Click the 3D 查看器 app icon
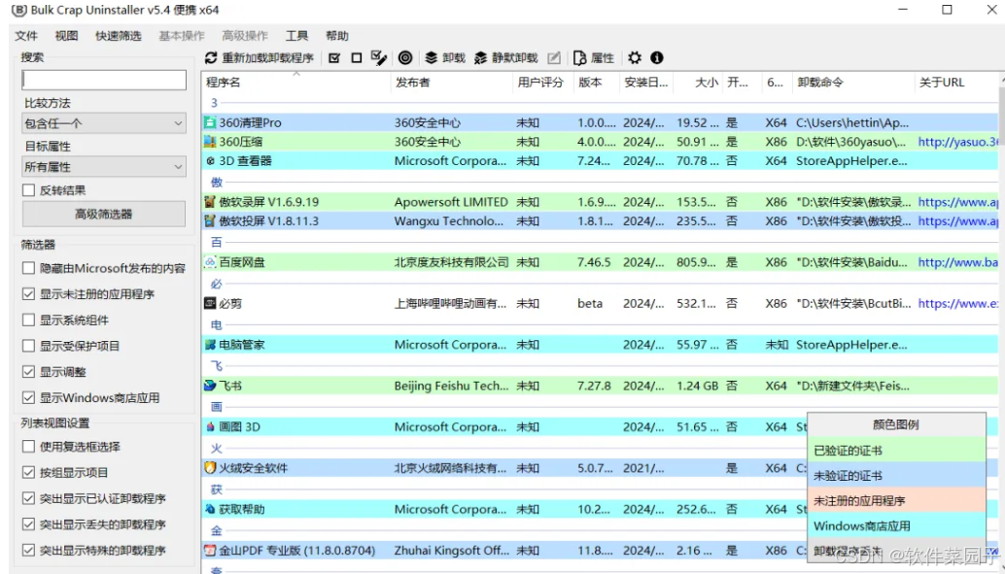The height and width of the screenshot is (574, 1005). [x=210, y=161]
